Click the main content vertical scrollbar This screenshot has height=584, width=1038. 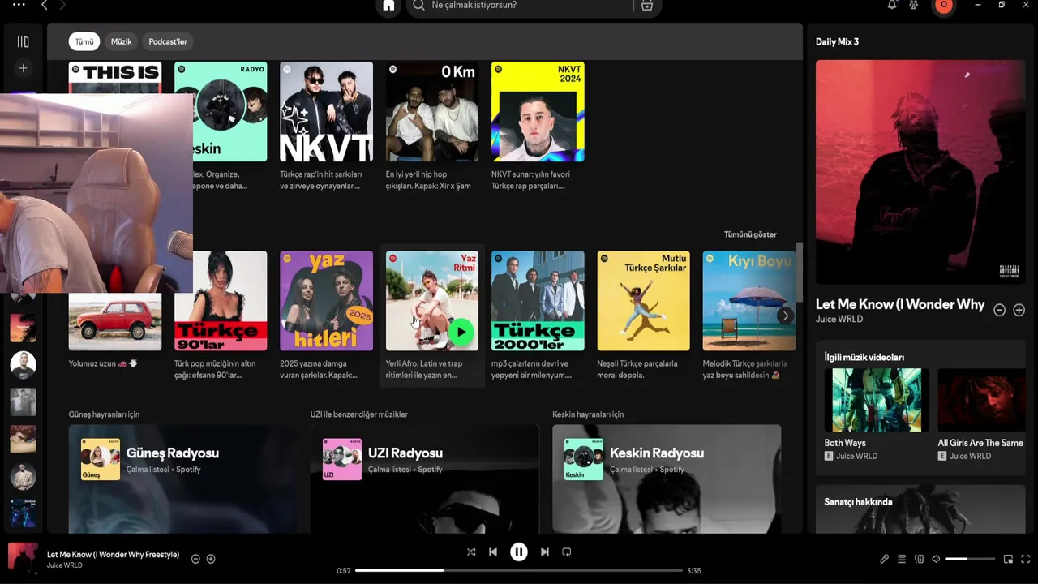[x=800, y=272]
